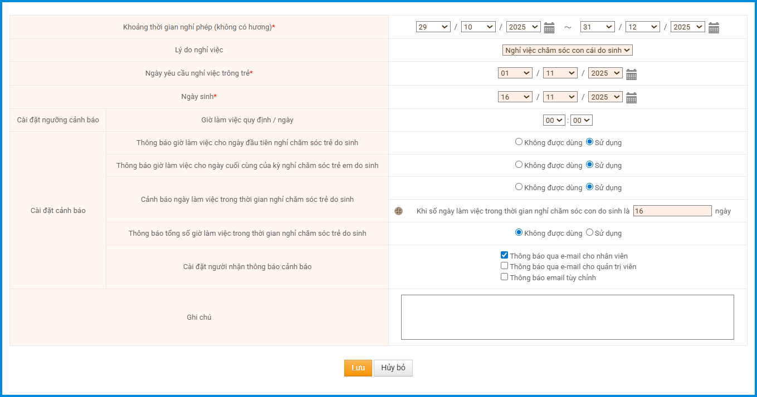The width and height of the screenshot is (757, 397).
Task: Open the end month dropdown showing 12
Action: tap(642, 27)
